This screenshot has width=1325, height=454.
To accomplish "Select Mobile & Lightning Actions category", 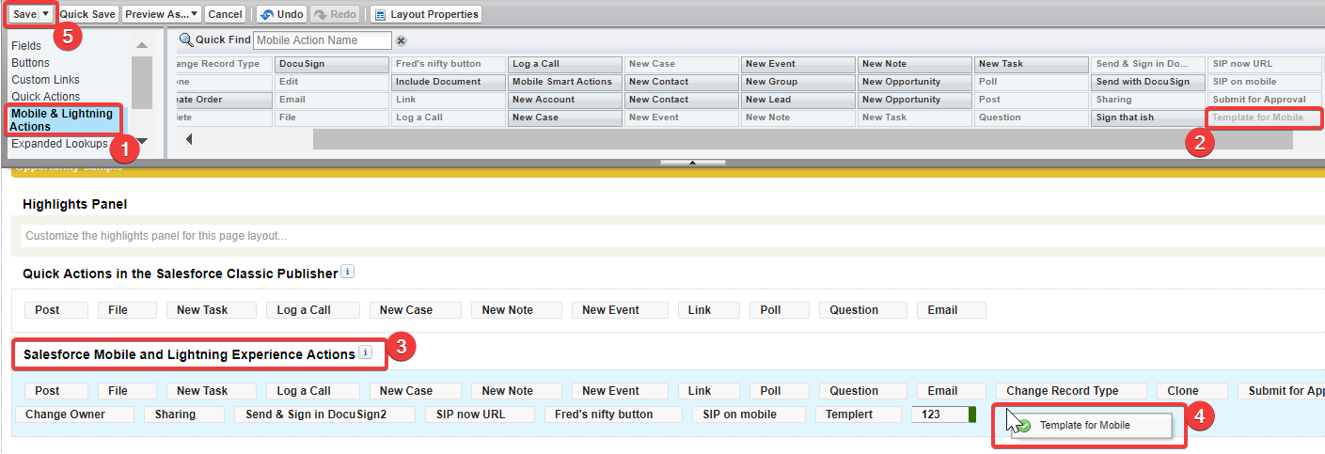I will pyautogui.click(x=62, y=119).
